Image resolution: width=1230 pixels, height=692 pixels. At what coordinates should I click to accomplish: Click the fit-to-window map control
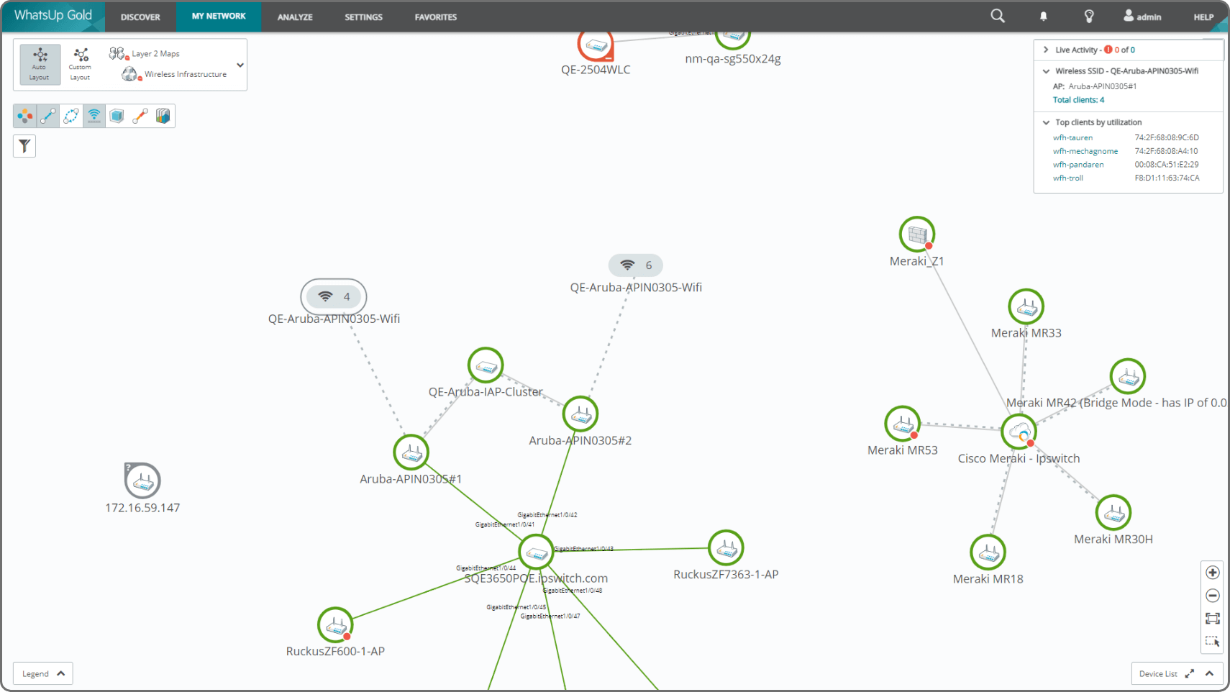[x=1212, y=618]
